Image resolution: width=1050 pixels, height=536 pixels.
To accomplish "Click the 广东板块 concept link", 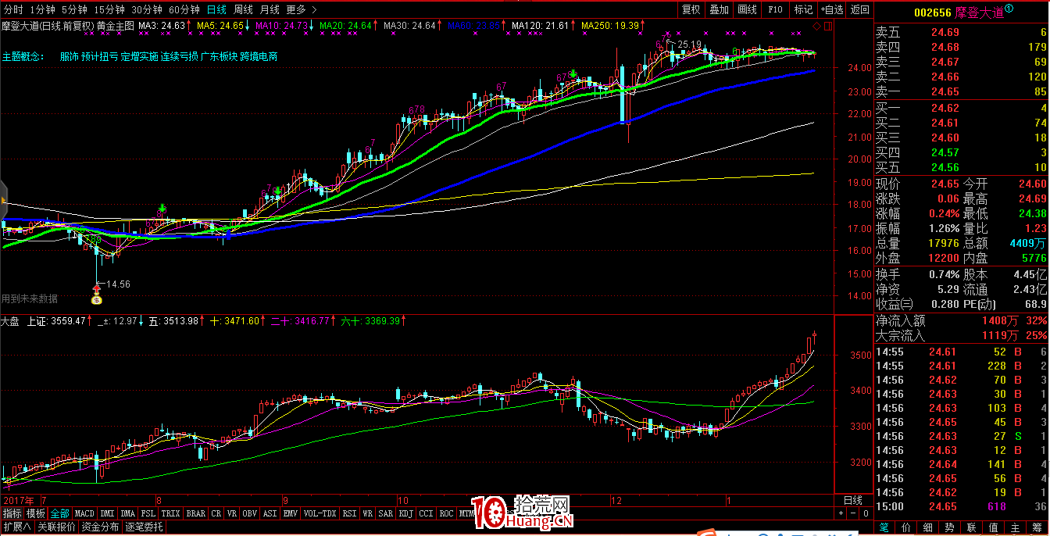I will 219,57.
